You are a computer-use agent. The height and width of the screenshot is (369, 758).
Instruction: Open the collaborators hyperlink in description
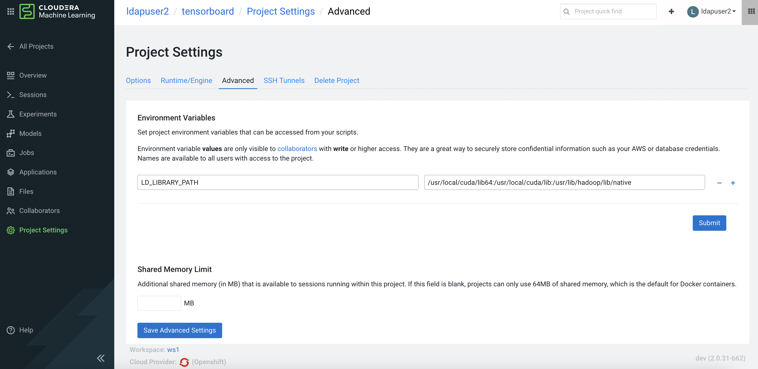tap(297, 149)
